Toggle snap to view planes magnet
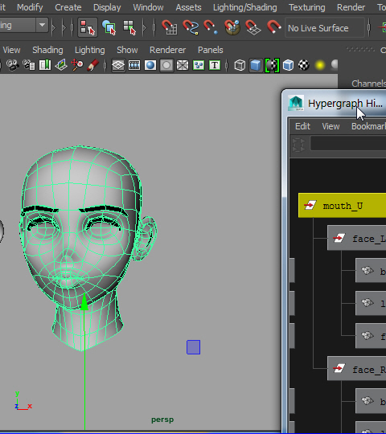The width and height of the screenshot is (386, 434). pos(253,27)
